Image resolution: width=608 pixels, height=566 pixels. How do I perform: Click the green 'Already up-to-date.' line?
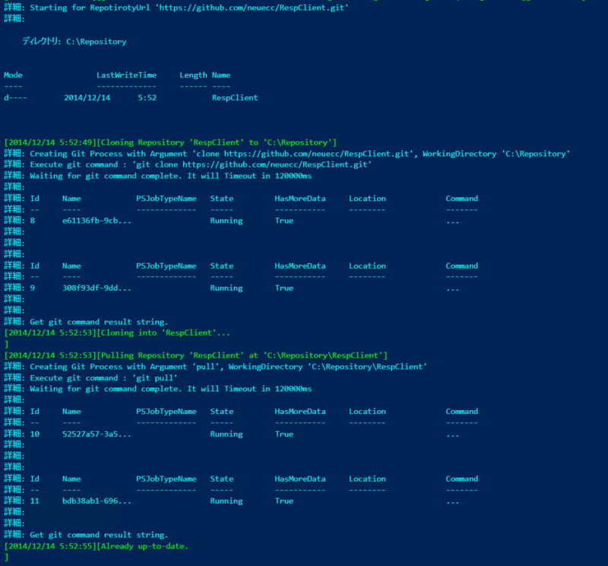pyautogui.click(x=97, y=546)
